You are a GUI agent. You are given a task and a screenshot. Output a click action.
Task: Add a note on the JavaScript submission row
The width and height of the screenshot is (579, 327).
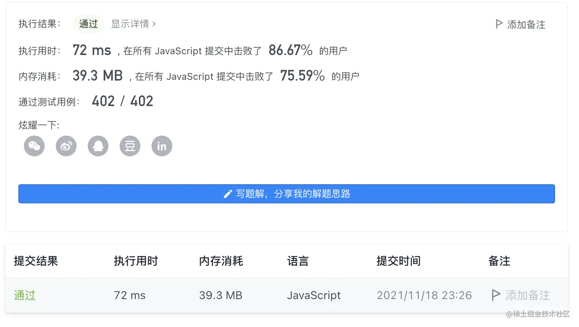click(x=521, y=295)
